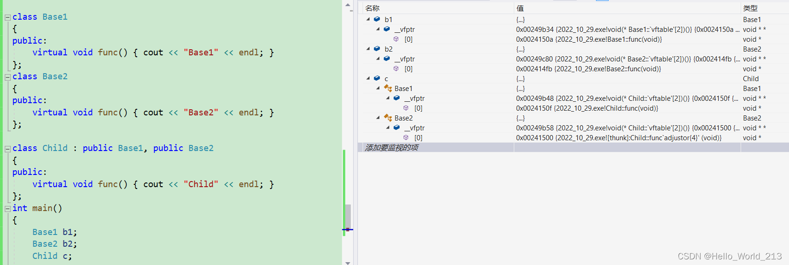Click the "Base2" string literal in code
Screen dimensions: 789x265
pos(201,113)
